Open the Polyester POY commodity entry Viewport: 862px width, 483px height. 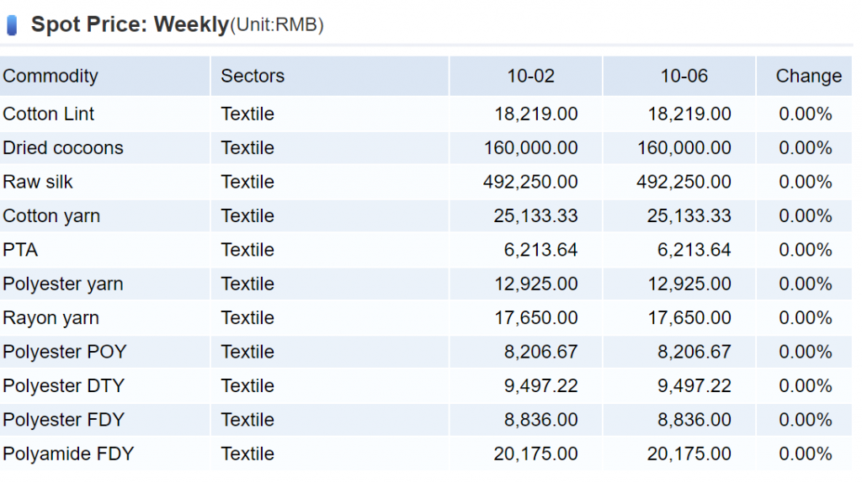(x=65, y=352)
